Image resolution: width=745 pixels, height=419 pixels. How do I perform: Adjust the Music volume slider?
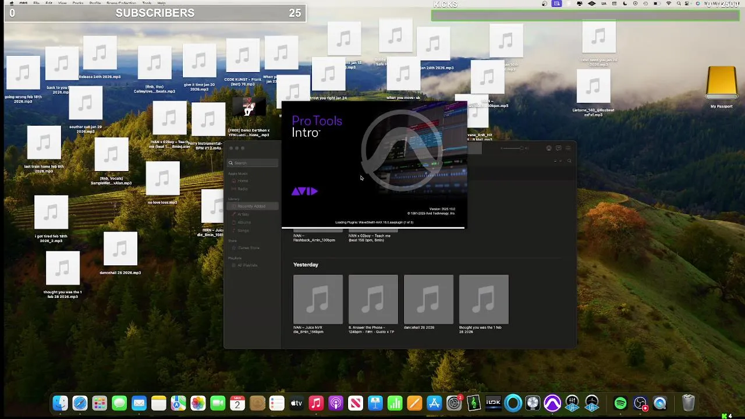pos(514,148)
